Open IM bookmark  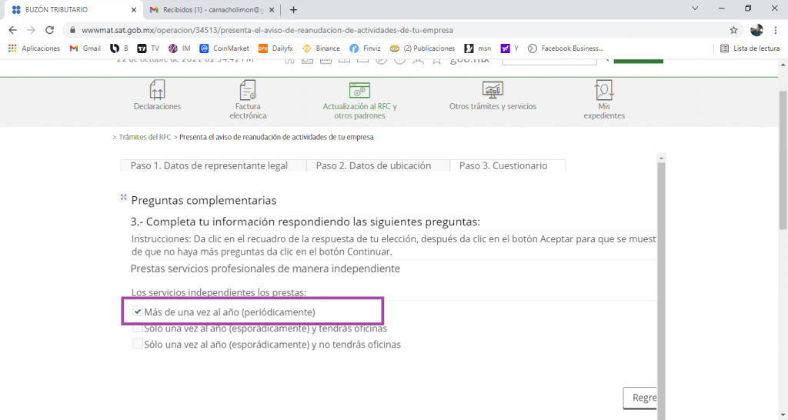tap(180, 48)
